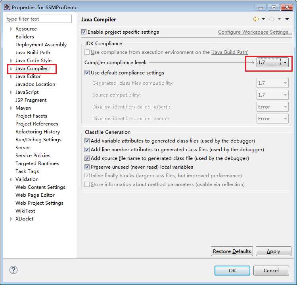Click the help question mark icon
Screen dimensions: 297x285
click(13, 270)
